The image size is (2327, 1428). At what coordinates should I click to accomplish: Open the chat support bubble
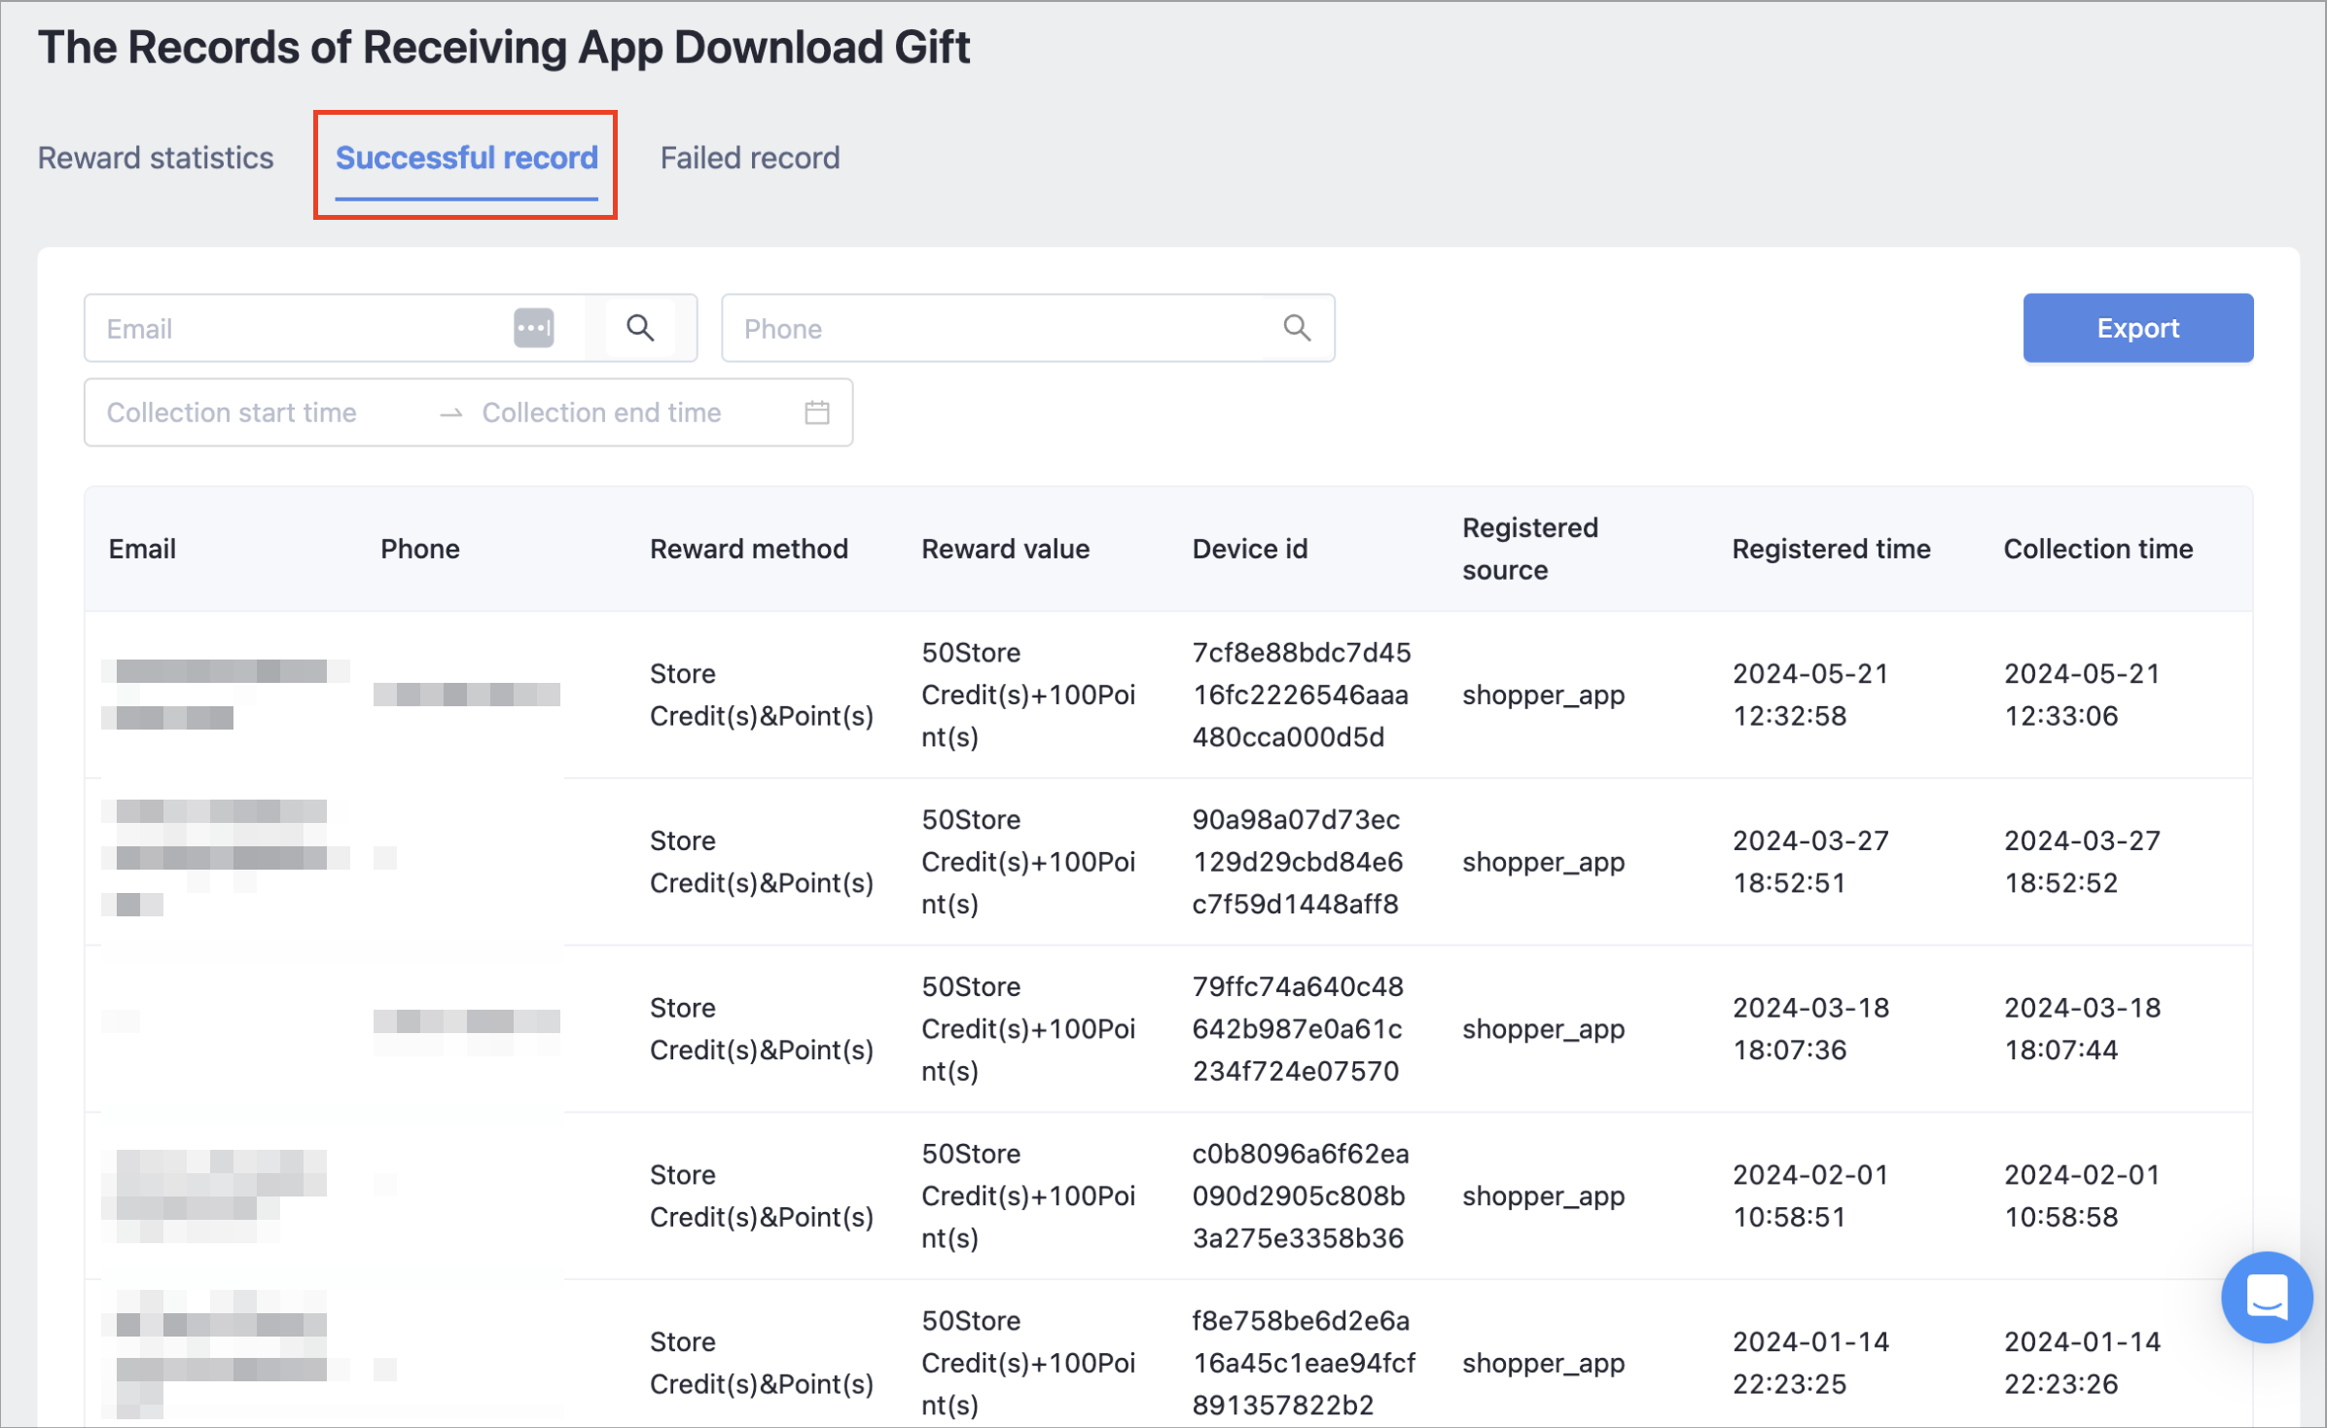pyautogui.click(x=2266, y=1297)
